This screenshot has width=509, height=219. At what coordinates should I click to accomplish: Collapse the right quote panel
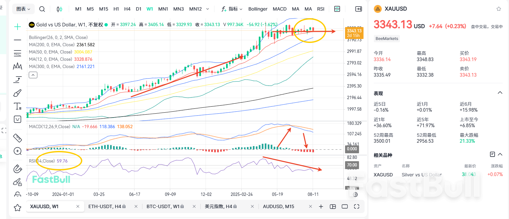point(359,9)
